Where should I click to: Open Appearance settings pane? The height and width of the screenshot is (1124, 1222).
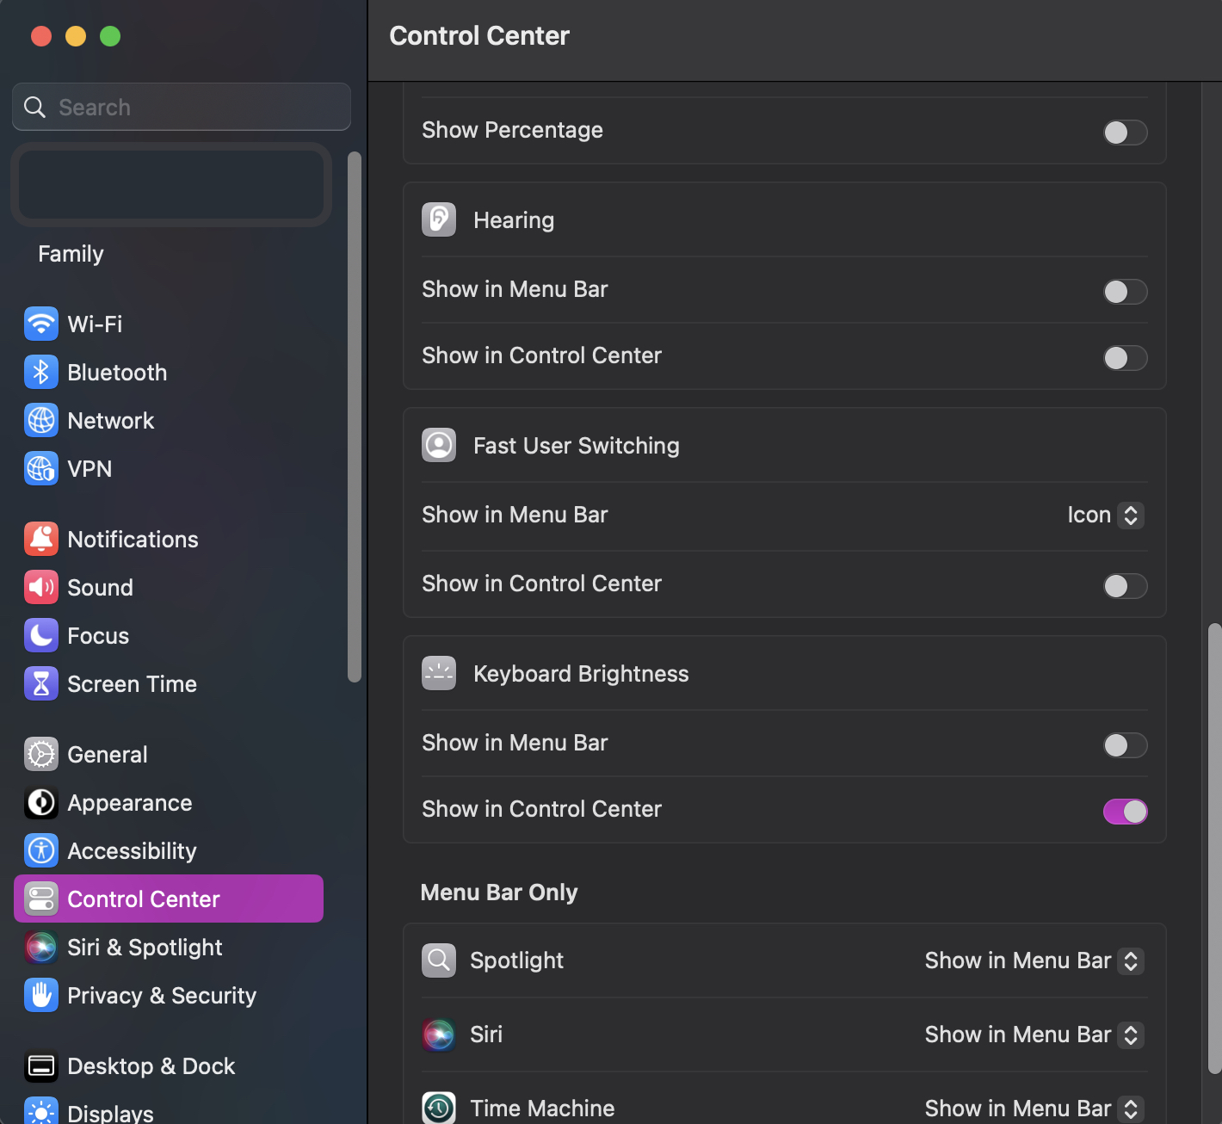pyautogui.click(x=169, y=803)
